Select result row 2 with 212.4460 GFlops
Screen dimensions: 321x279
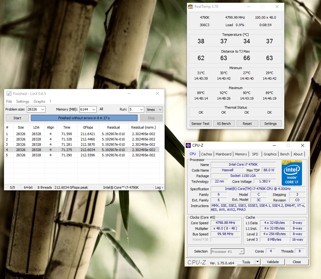click(82, 139)
